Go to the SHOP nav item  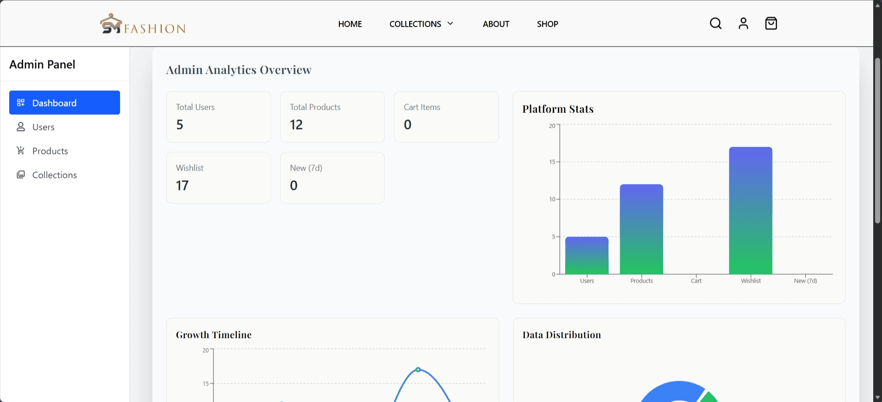548,24
